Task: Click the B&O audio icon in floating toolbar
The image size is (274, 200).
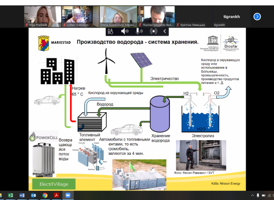Action: pyautogui.click(x=111, y=31)
